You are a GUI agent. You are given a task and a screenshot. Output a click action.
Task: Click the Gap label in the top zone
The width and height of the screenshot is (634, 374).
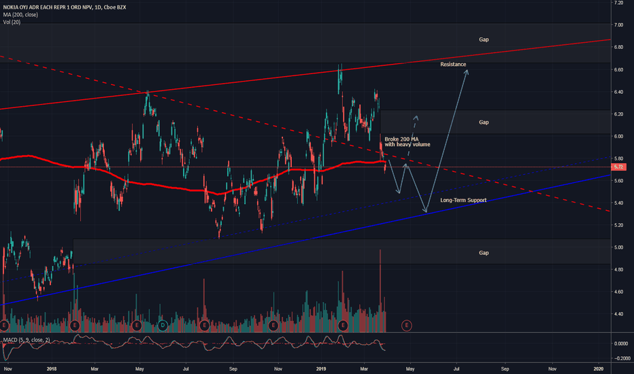point(484,39)
